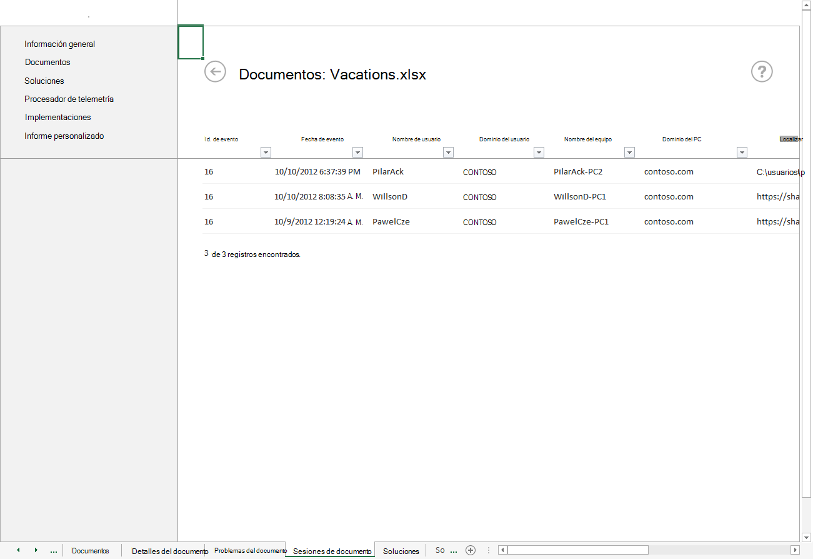Open the Dominio del usuario filter dropdown
The image size is (813, 559).
tap(539, 152)
